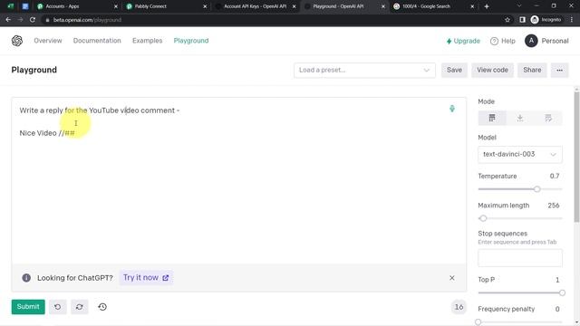Click Try it now link
580x326 pixels.
pos(146,278)
